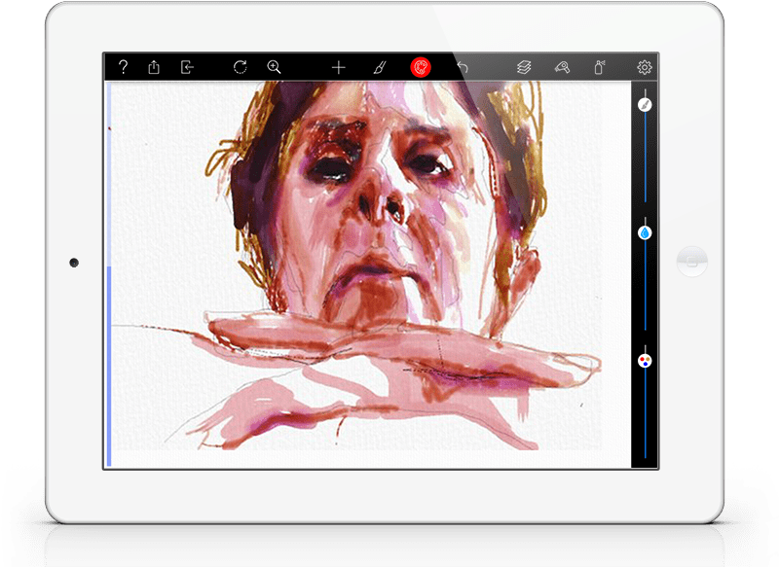Image resolution: width=779 pixels, height=567 pixels.
Task: Select the zoom magnifier icon
Action: [274, 67]
